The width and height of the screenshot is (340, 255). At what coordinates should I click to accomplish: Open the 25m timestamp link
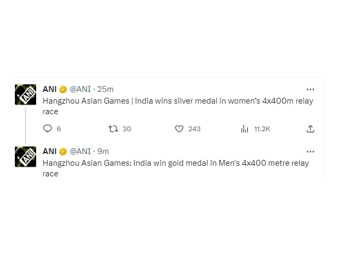105,89
